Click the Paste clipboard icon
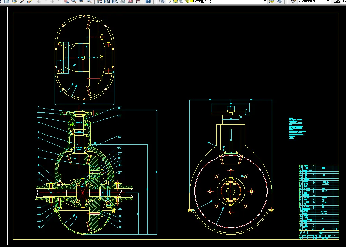346x247 pixels. click(14, 1)
